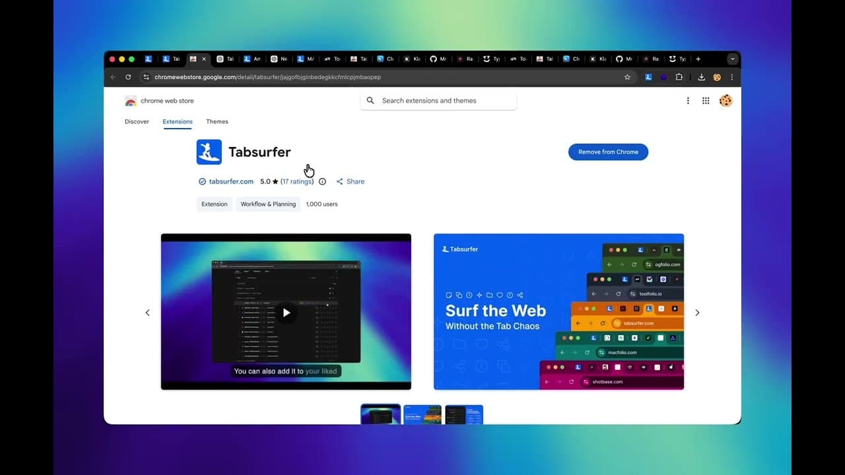
Task: Click the Extension category chip
Action: click(x=215, y=204)
